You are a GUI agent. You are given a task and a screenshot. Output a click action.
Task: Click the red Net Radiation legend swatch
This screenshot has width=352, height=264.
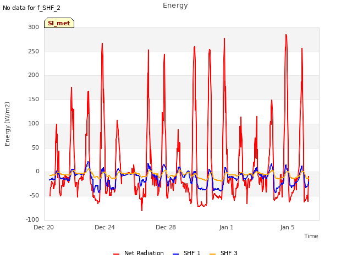pos(116,254)
